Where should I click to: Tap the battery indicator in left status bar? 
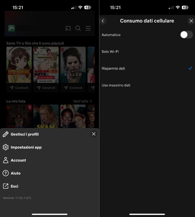[88, 7]
